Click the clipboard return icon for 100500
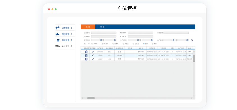Screen dimensions: 237x110 tap(86, 55)
